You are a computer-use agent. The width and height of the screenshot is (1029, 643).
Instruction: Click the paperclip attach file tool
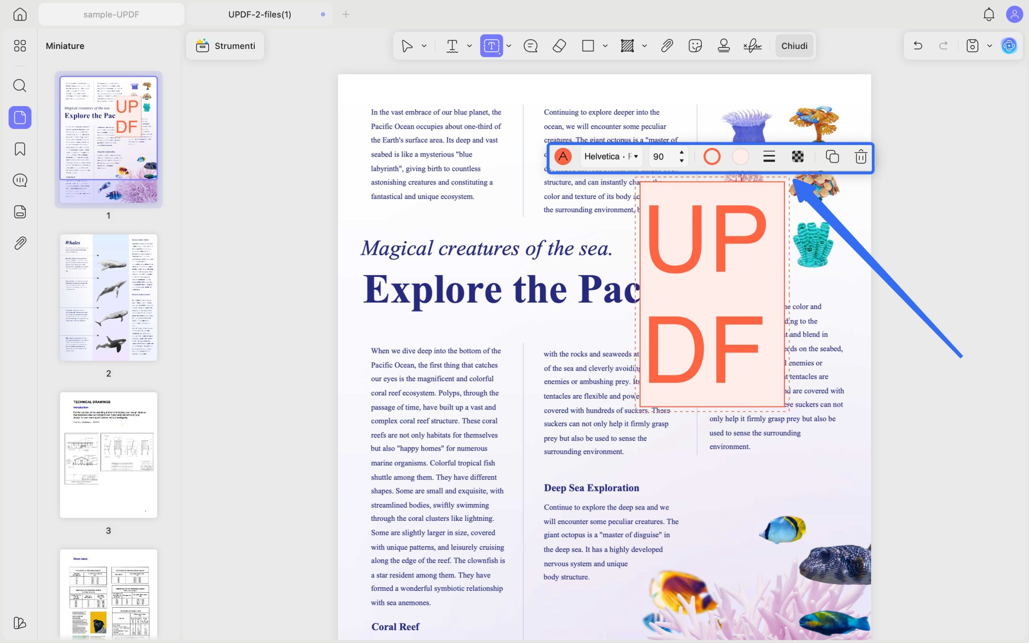[667, 45]
